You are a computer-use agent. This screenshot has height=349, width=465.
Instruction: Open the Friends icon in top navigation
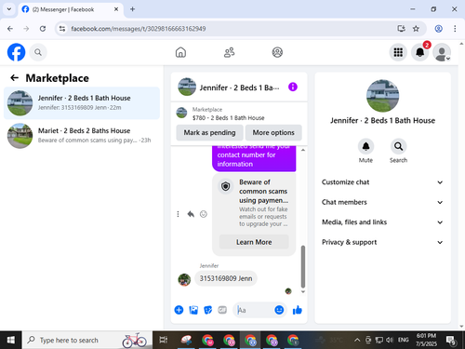(x=229, y=52)
